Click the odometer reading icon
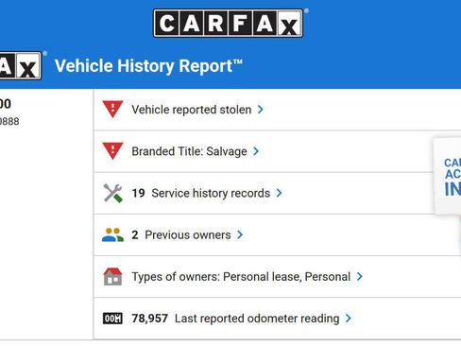Screen dimensions: 461x346 pos(112,319)
